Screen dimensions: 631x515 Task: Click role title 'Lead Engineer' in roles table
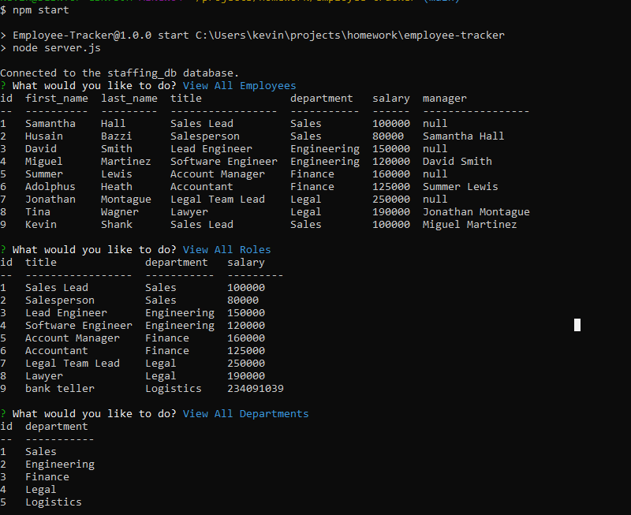pyautogui.click(x=66, y=313)
